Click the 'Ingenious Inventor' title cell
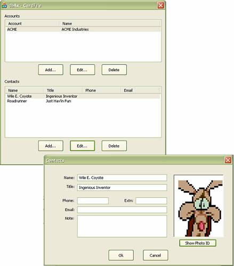Screen dimensions: 234x266 (61, 96)
